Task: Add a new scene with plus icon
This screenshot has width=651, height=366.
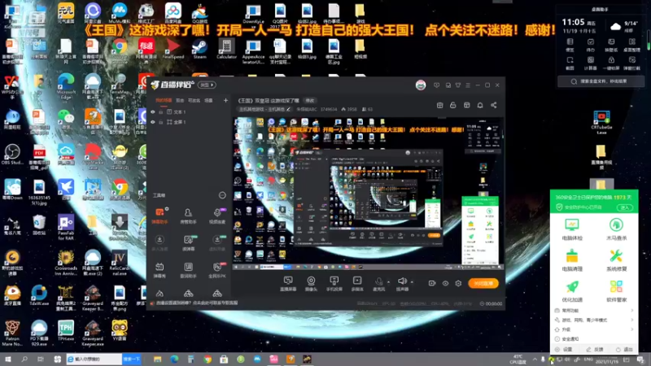Action: pyautogui.click(x=225, y=100)
